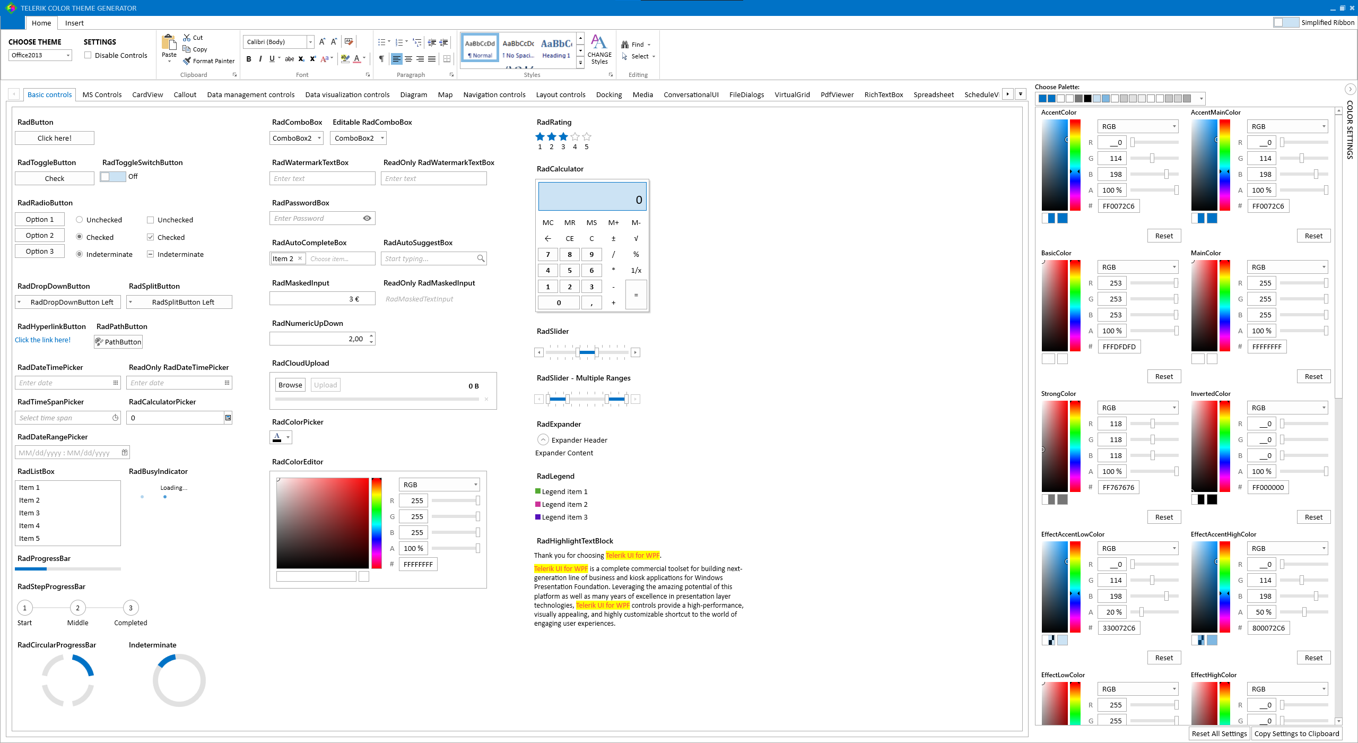The image size is (1358, 743).
Task: Click the Find binoculars icon
Action: (x=625, y=45)
